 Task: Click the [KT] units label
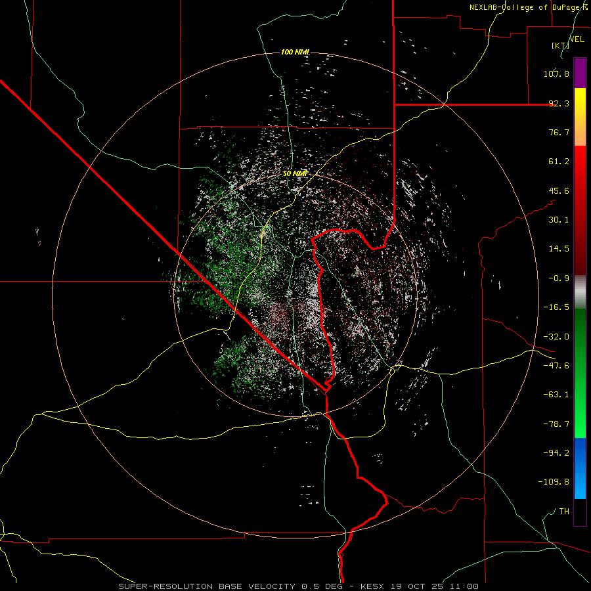560,45
